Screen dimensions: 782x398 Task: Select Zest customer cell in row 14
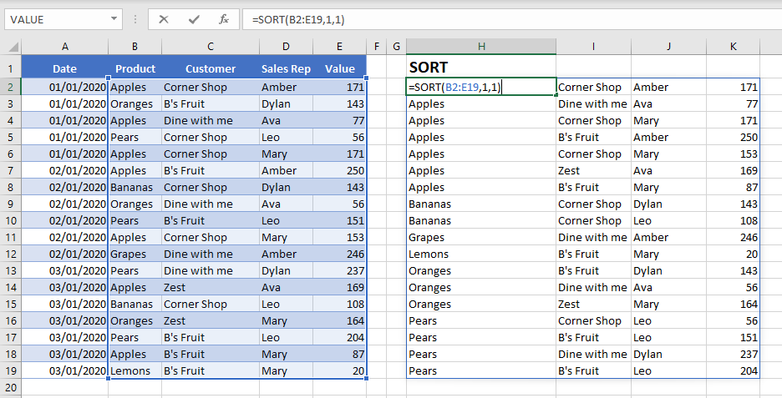tap(211, 287)
